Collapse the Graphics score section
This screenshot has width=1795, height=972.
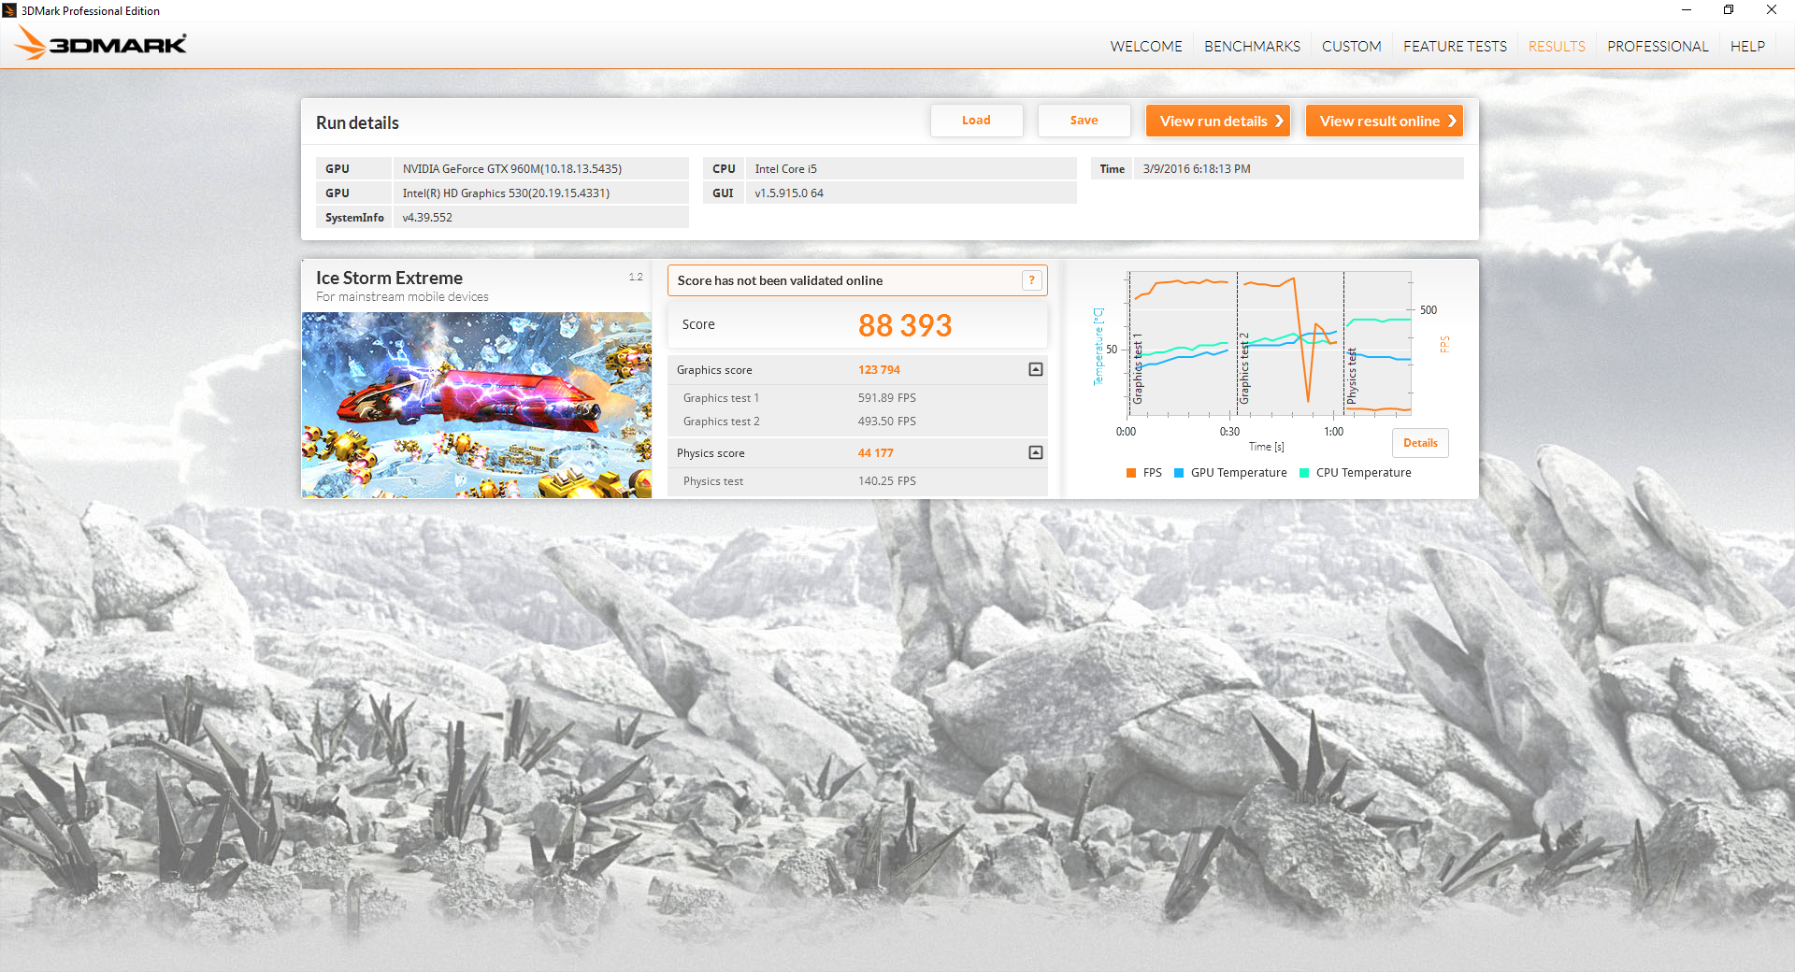tap(1035, 369)
